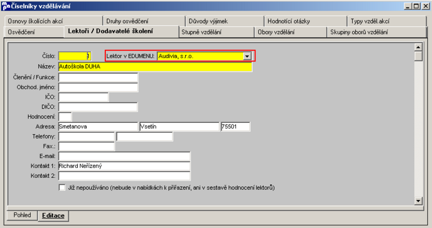Focus the empty Kontakt 2 field
The width and height of the screenshot is (432, 228).
124,176
